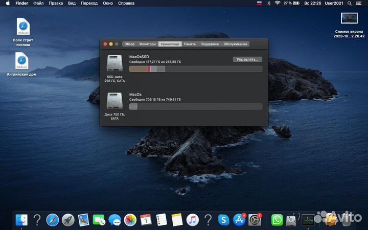The width and height of the screenshot is (368, 230).
Task: Select the Волк стрит инглиш webloc file
Action: point(23,32)
